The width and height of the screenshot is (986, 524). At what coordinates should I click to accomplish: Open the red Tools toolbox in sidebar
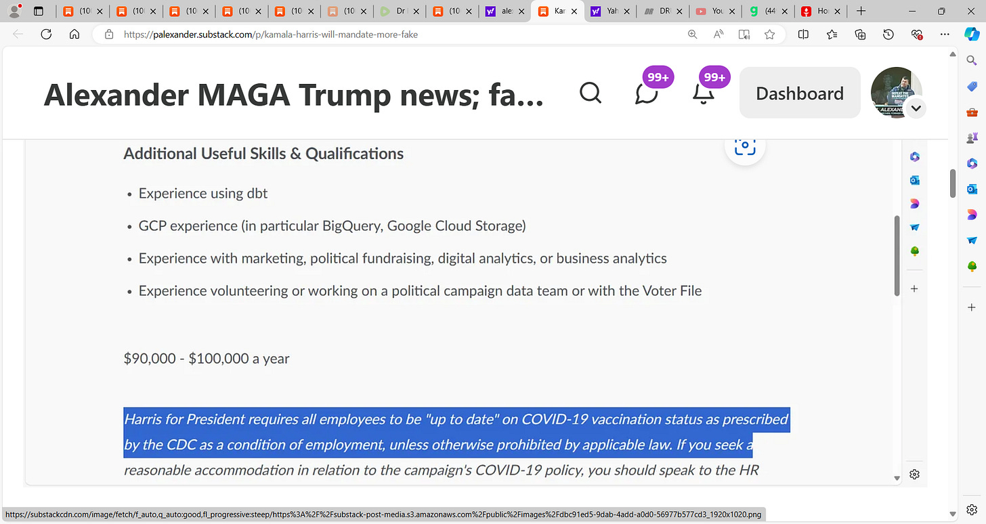click(x=972, y=112)
